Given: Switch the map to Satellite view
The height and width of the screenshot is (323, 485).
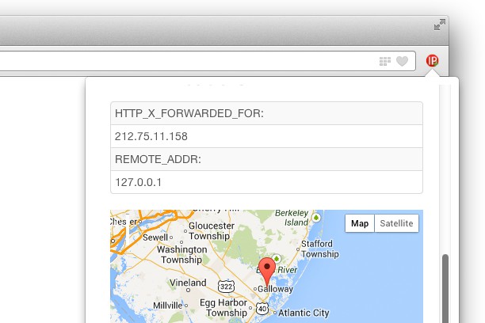Looking at the screenshot, I should tap(396, 223).
